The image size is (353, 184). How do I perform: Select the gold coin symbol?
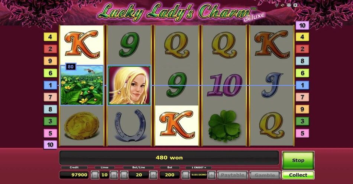click(x=82, y=126)
